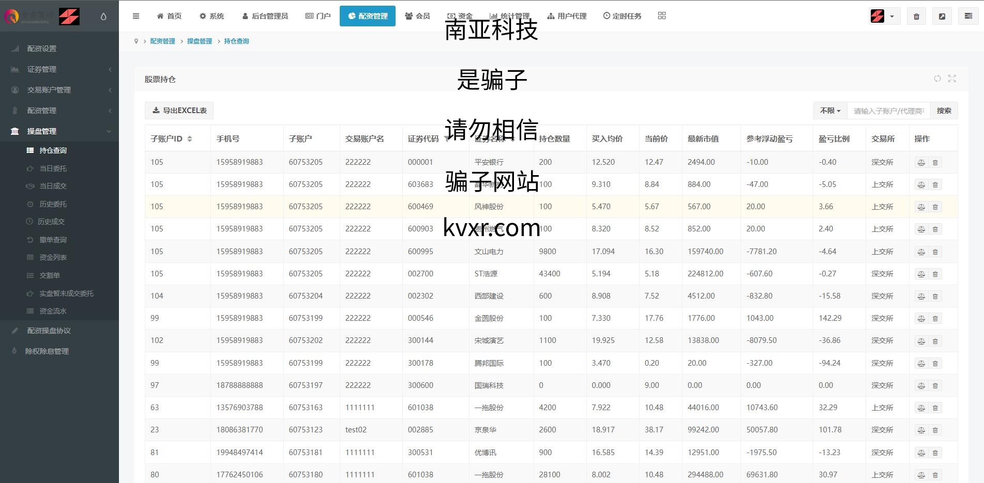Image resolution: width=984 pixels, height=483 pixels.
Task: Click 操盘管理 breadcrumb link
Action: click(x=200, y=41)
